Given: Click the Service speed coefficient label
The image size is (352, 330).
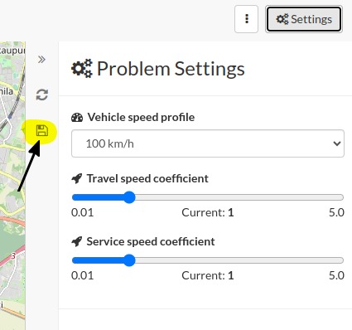Looking at the screenshot, I should click(151, 241).
